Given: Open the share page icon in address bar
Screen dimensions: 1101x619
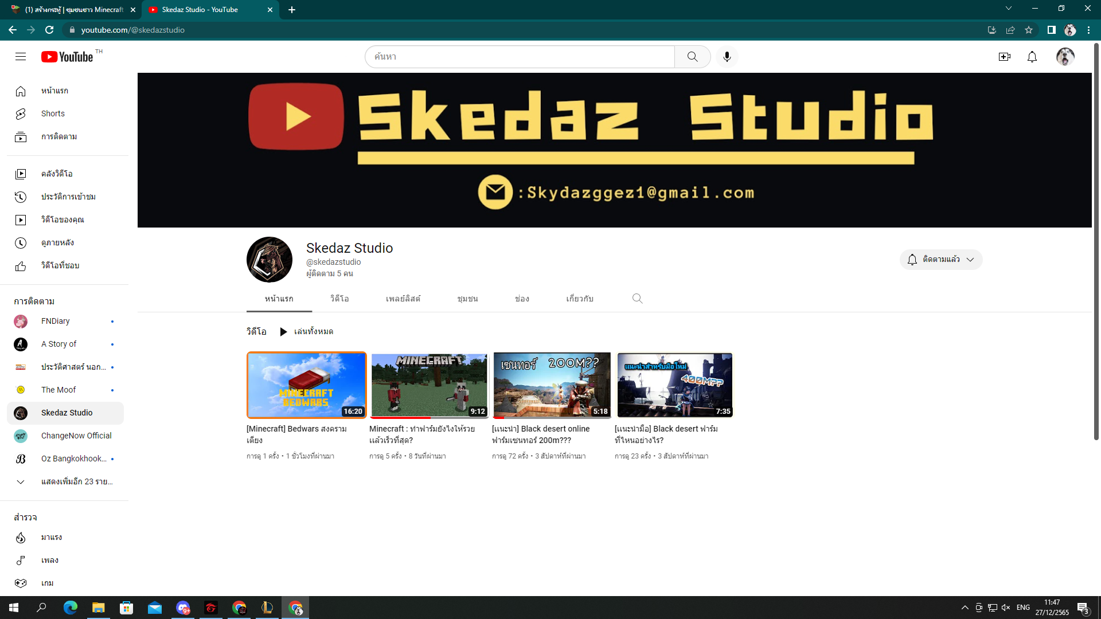Looking at the screenshot, I should pyautogui.click(x=1010, y=30).
